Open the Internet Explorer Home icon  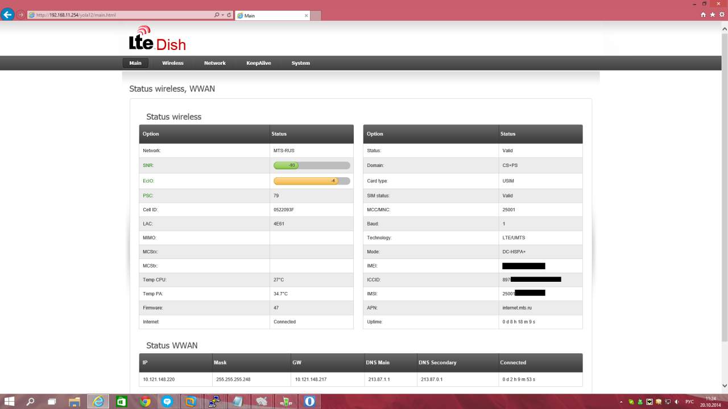pos(704,15)
